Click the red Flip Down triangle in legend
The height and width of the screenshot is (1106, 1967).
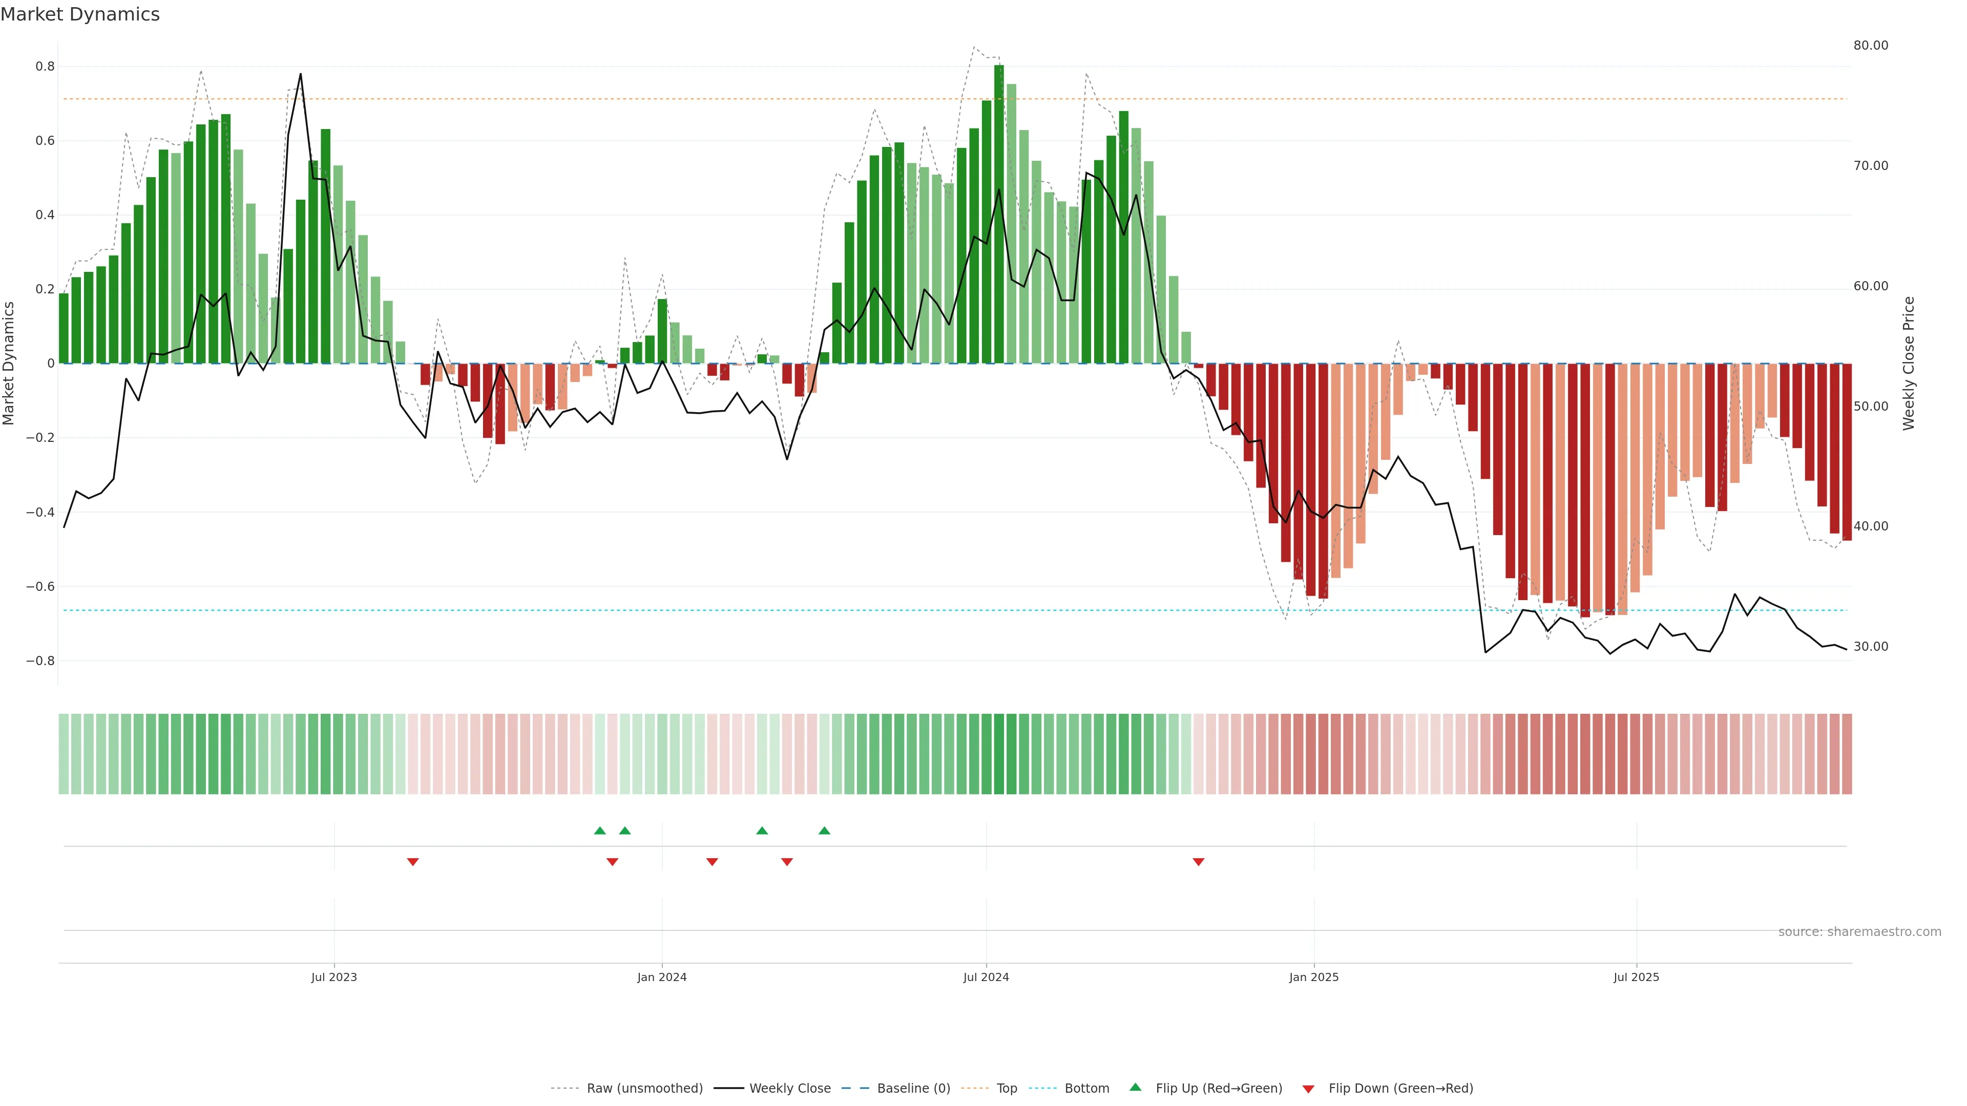pyautogui.click(x=1308, y=1089)
